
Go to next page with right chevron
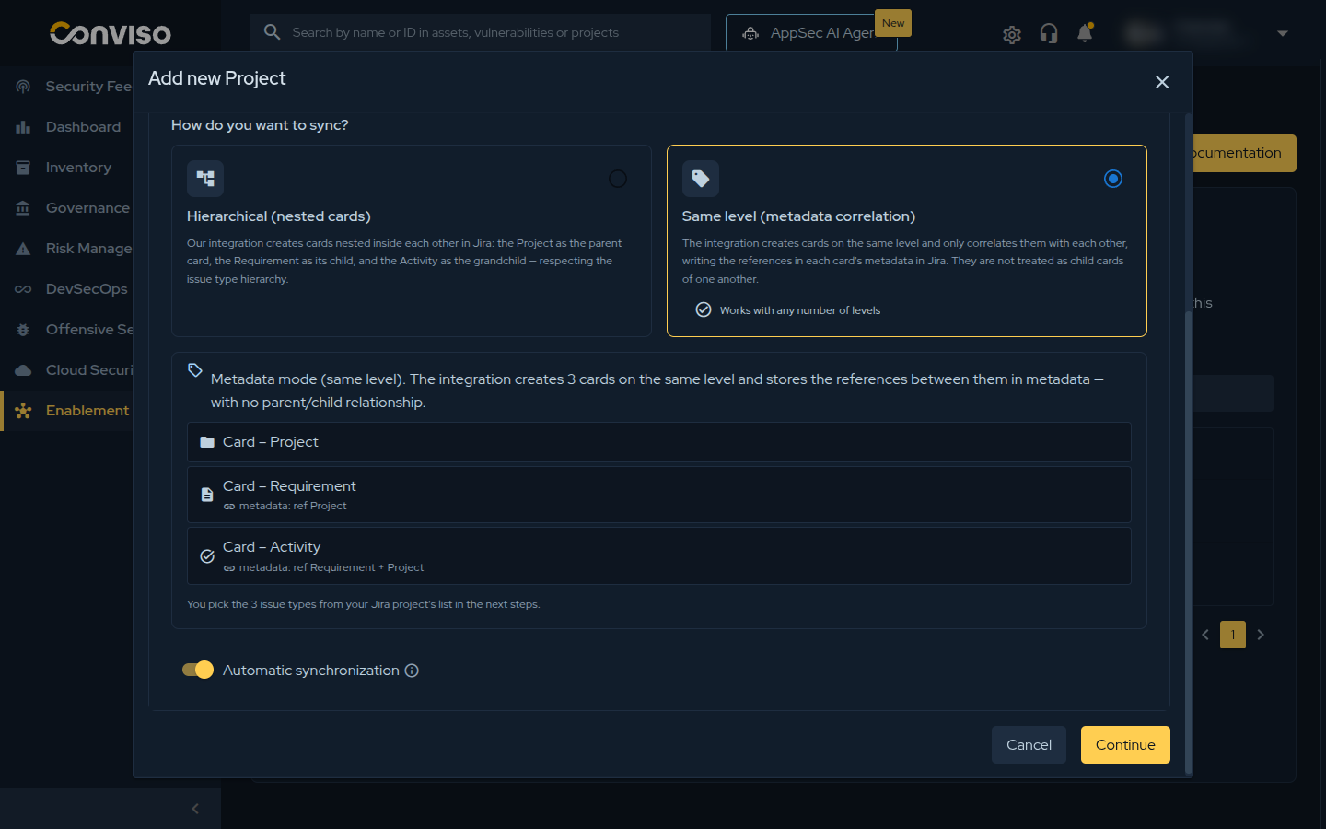[1261, 635]
